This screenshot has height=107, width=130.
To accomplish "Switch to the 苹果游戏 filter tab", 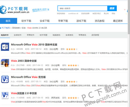I will pyautogui.click(x=82, y=35).
